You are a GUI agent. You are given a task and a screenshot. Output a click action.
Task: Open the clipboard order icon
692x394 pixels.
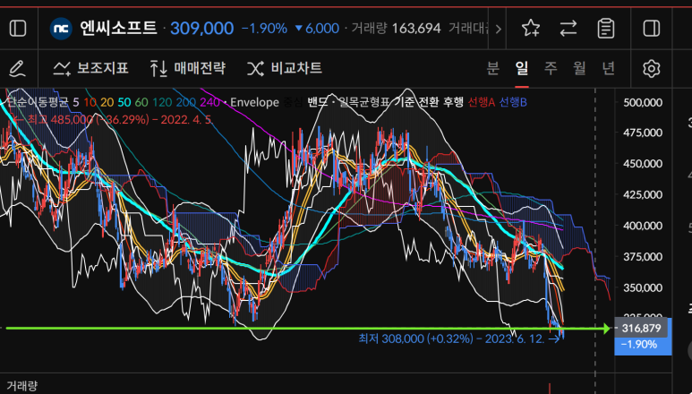click(606, 29)
